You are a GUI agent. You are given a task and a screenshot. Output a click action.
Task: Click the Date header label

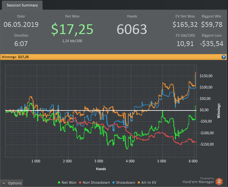click(21, 16)
